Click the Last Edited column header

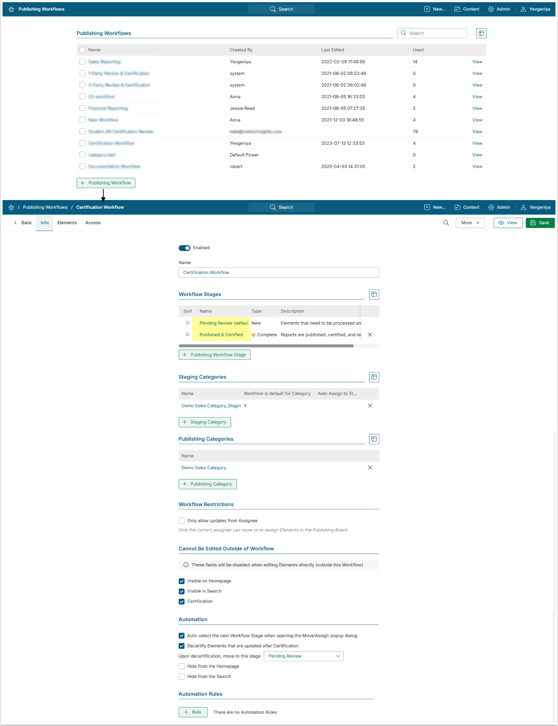(x=333, y=50)
